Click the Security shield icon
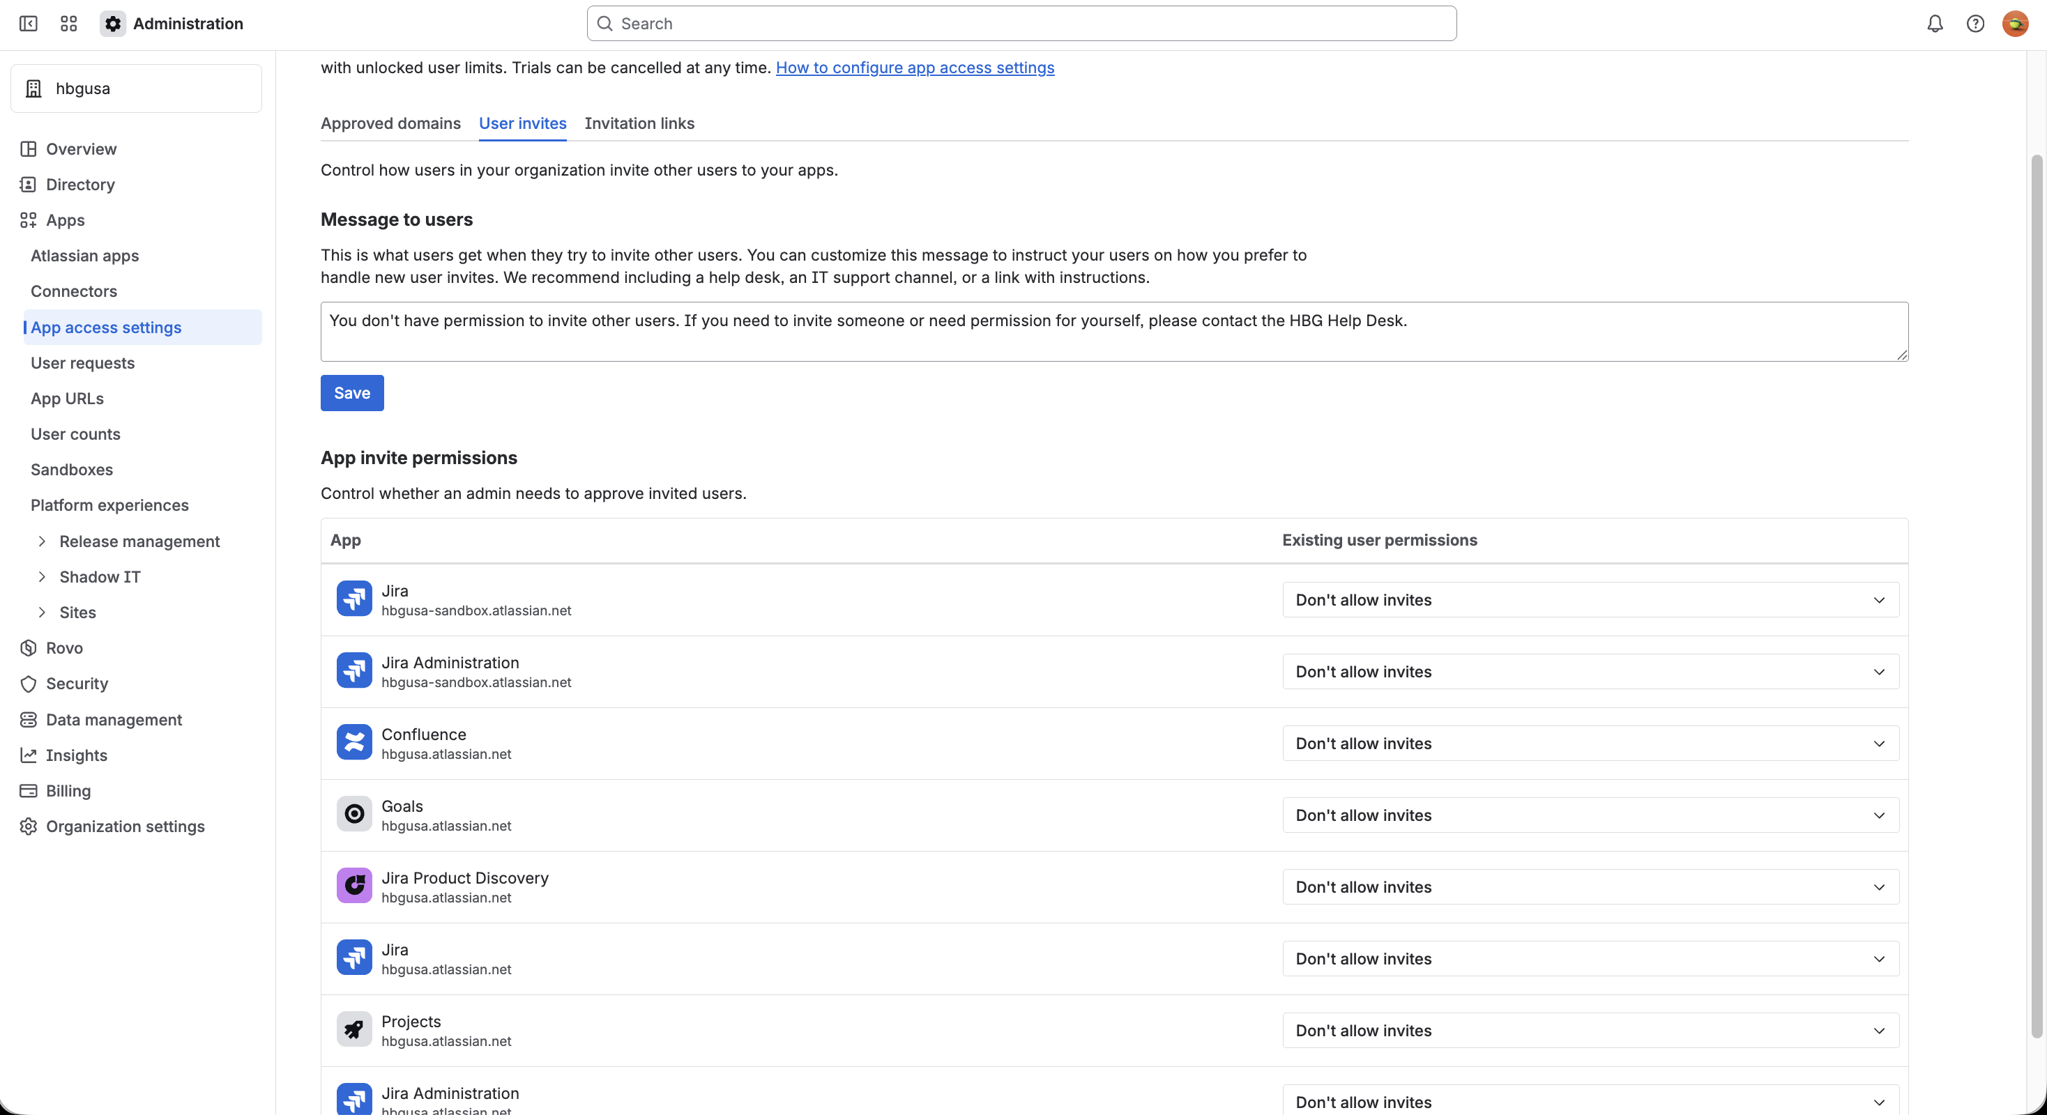The image size is (2047, 1115). click(x=29, y=684)
